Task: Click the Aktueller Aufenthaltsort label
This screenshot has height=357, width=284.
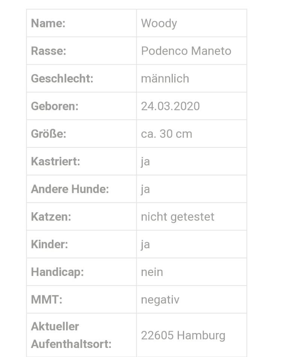Action: tap(71, 335)
